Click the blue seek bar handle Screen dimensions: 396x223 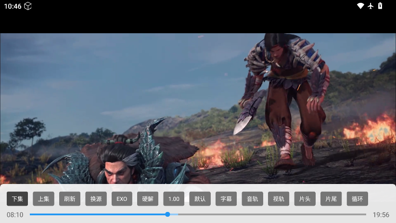tap(167, 214)
